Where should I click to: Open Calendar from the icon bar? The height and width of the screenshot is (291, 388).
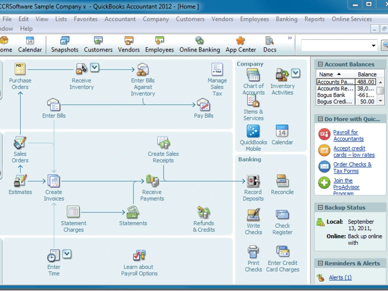tap(30, 45)
